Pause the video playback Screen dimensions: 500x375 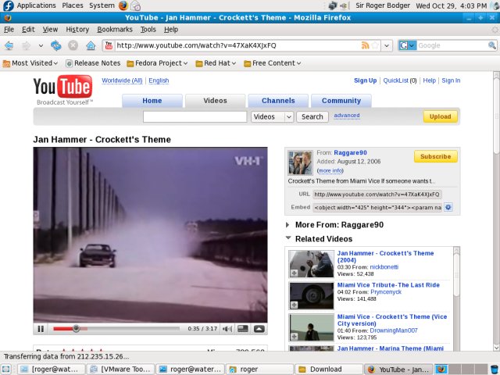click(41, 329)
